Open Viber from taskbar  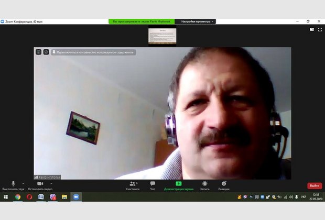coord(53,197)
